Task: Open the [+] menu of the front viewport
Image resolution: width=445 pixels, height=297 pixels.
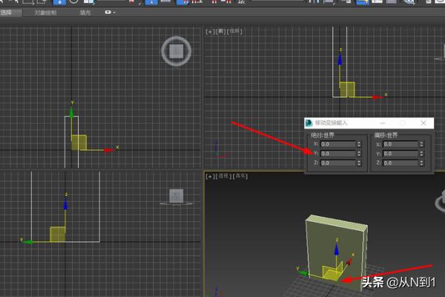Action: coord(210,31)
